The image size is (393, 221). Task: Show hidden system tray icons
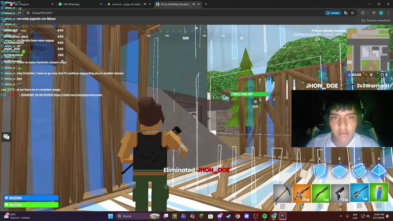341,216
